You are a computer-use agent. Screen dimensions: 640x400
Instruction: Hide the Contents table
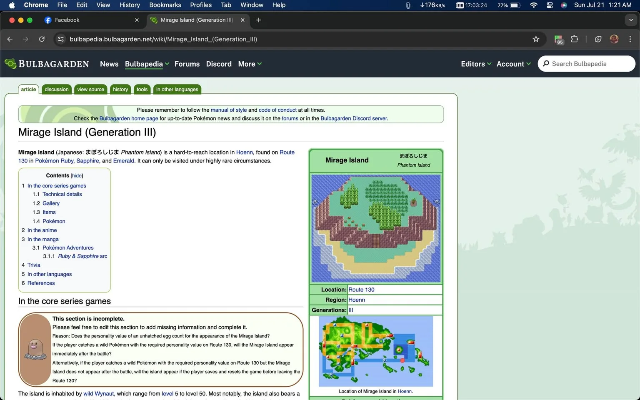tap(77, 175)
